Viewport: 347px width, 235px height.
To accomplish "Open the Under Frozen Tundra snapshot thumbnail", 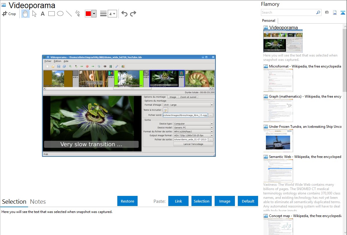I will point(278,141).
